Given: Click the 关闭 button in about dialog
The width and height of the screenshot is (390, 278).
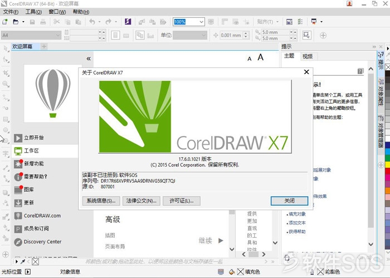Looking at the screenshot, I should (x=289, y=201).
